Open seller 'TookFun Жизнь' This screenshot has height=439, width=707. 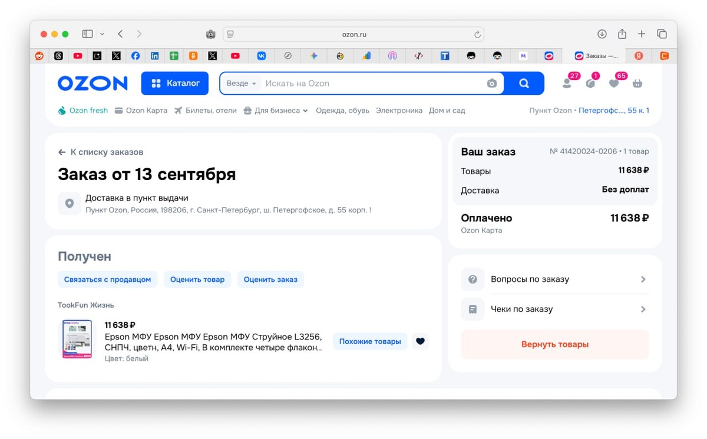coord(86,305)
